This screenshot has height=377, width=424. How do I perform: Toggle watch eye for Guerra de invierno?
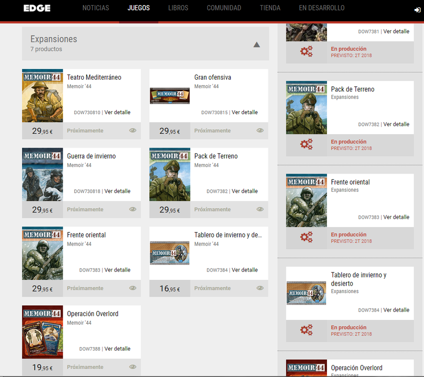133,209
